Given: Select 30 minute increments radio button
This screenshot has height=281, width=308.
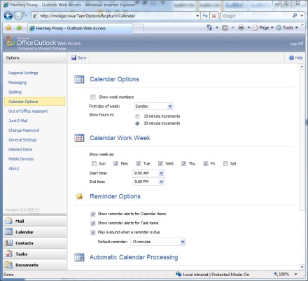Looking at the screenshot, I should (137, 123).
